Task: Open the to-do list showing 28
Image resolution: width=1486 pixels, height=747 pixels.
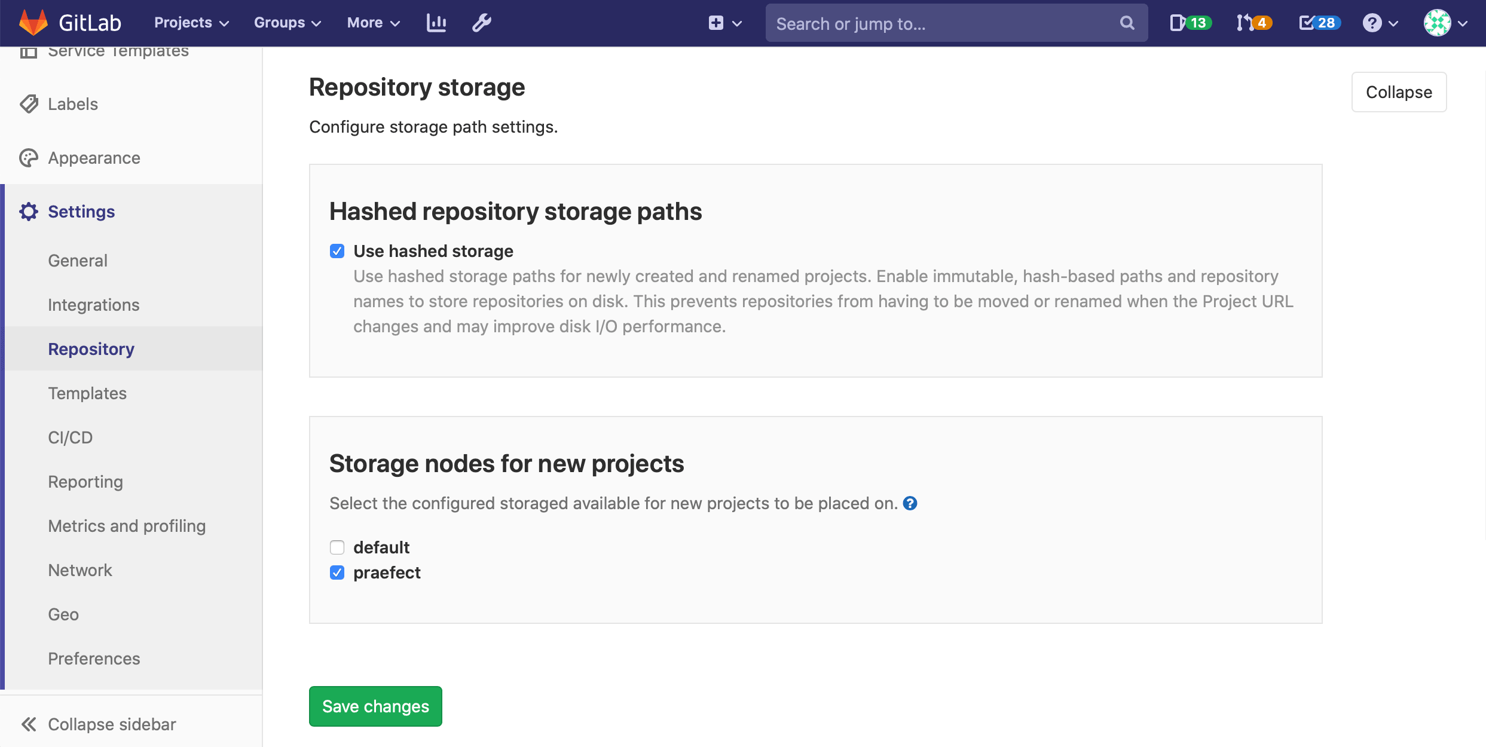Action: click(x=1319, y=23)
